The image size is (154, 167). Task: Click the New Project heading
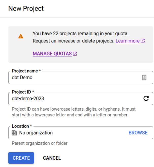pyautogui.click(x=26, y=8)
